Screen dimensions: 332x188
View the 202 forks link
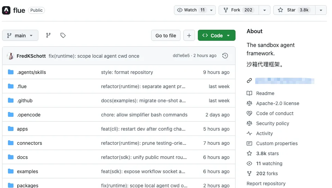coord(267,173)
